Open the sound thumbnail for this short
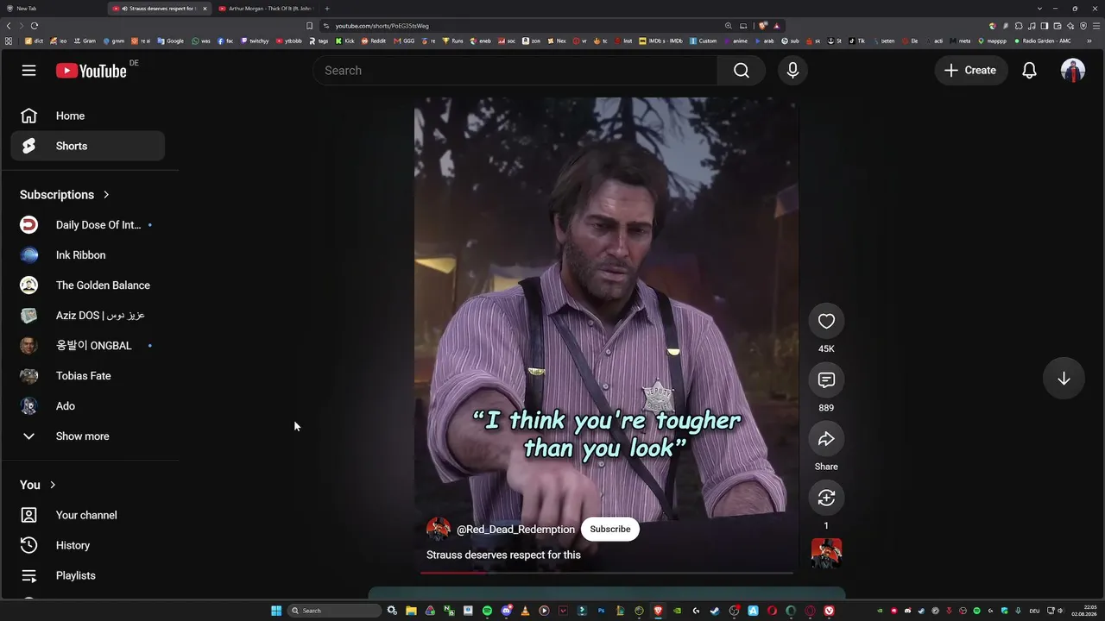Image resolution: width=1105 pixels, height=621 pixels. point(826,554)
